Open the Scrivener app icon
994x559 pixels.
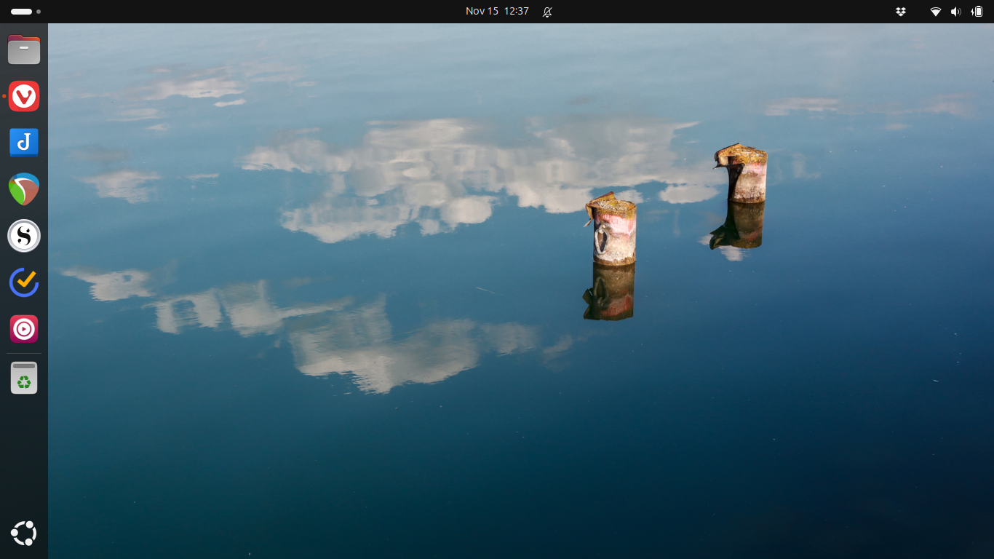click(x=24, y=236)
